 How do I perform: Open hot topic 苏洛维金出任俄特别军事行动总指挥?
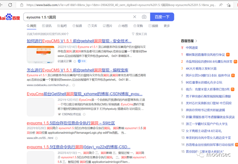pos(210,145)
